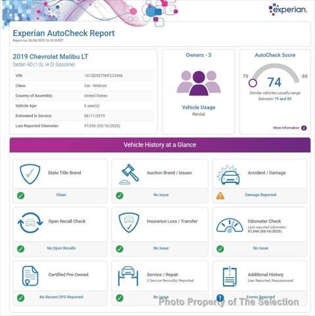Click the green check beside No Open Recalls
The width and height of the screenshot is (315, 316).
(21, 249)
